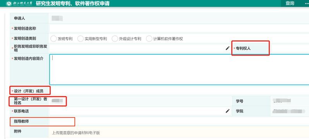Image resolution: width=309 pixels, height=139 pixels.
Task: Click the 研究生发明专利、软件著作权申请 page title
Action: [x=73, y=3]
